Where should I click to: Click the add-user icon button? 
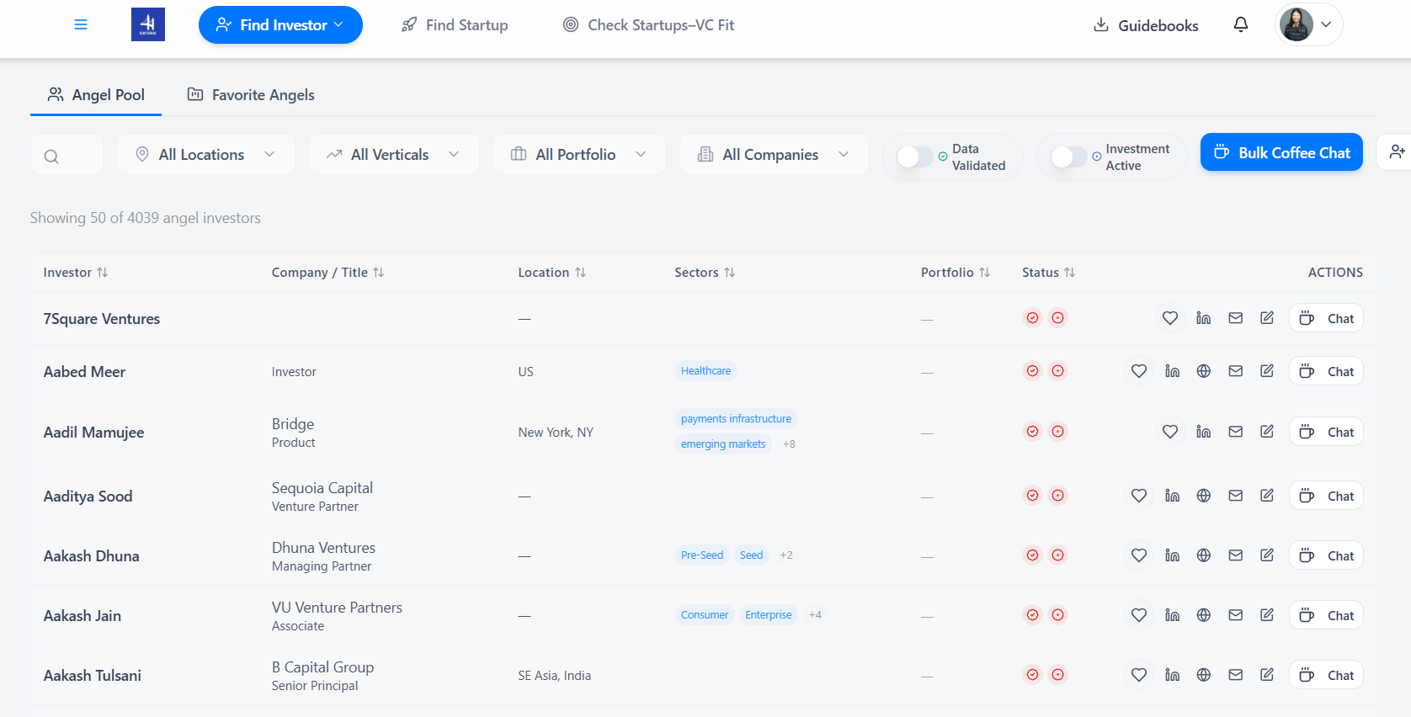(1397, 151)
